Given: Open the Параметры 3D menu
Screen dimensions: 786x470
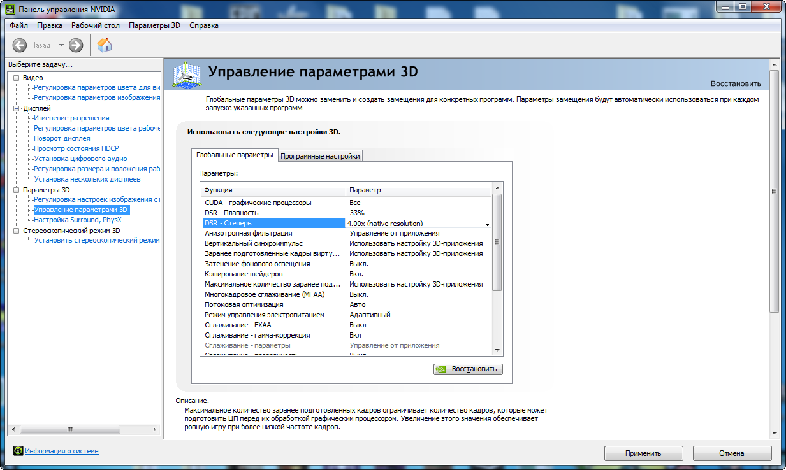Looking at the screenshot, I should tap(154, 25).
